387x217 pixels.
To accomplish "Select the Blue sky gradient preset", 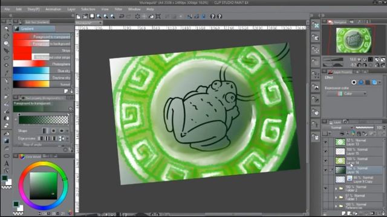I will pyautogui.click(x=42, y=71).
